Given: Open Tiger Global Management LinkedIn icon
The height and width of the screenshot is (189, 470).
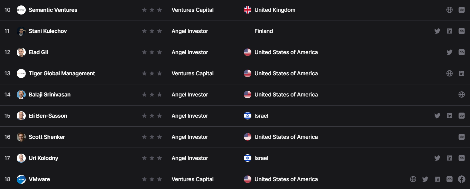Looking at the screenshot, I should tap(462, 73).
